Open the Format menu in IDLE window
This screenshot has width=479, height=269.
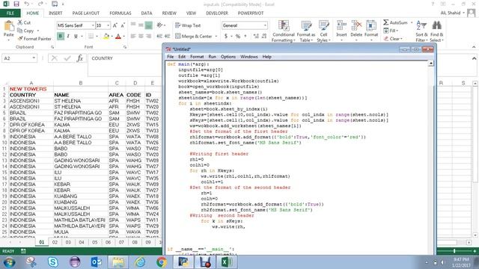pyautogui.click(x=197, y=57)
